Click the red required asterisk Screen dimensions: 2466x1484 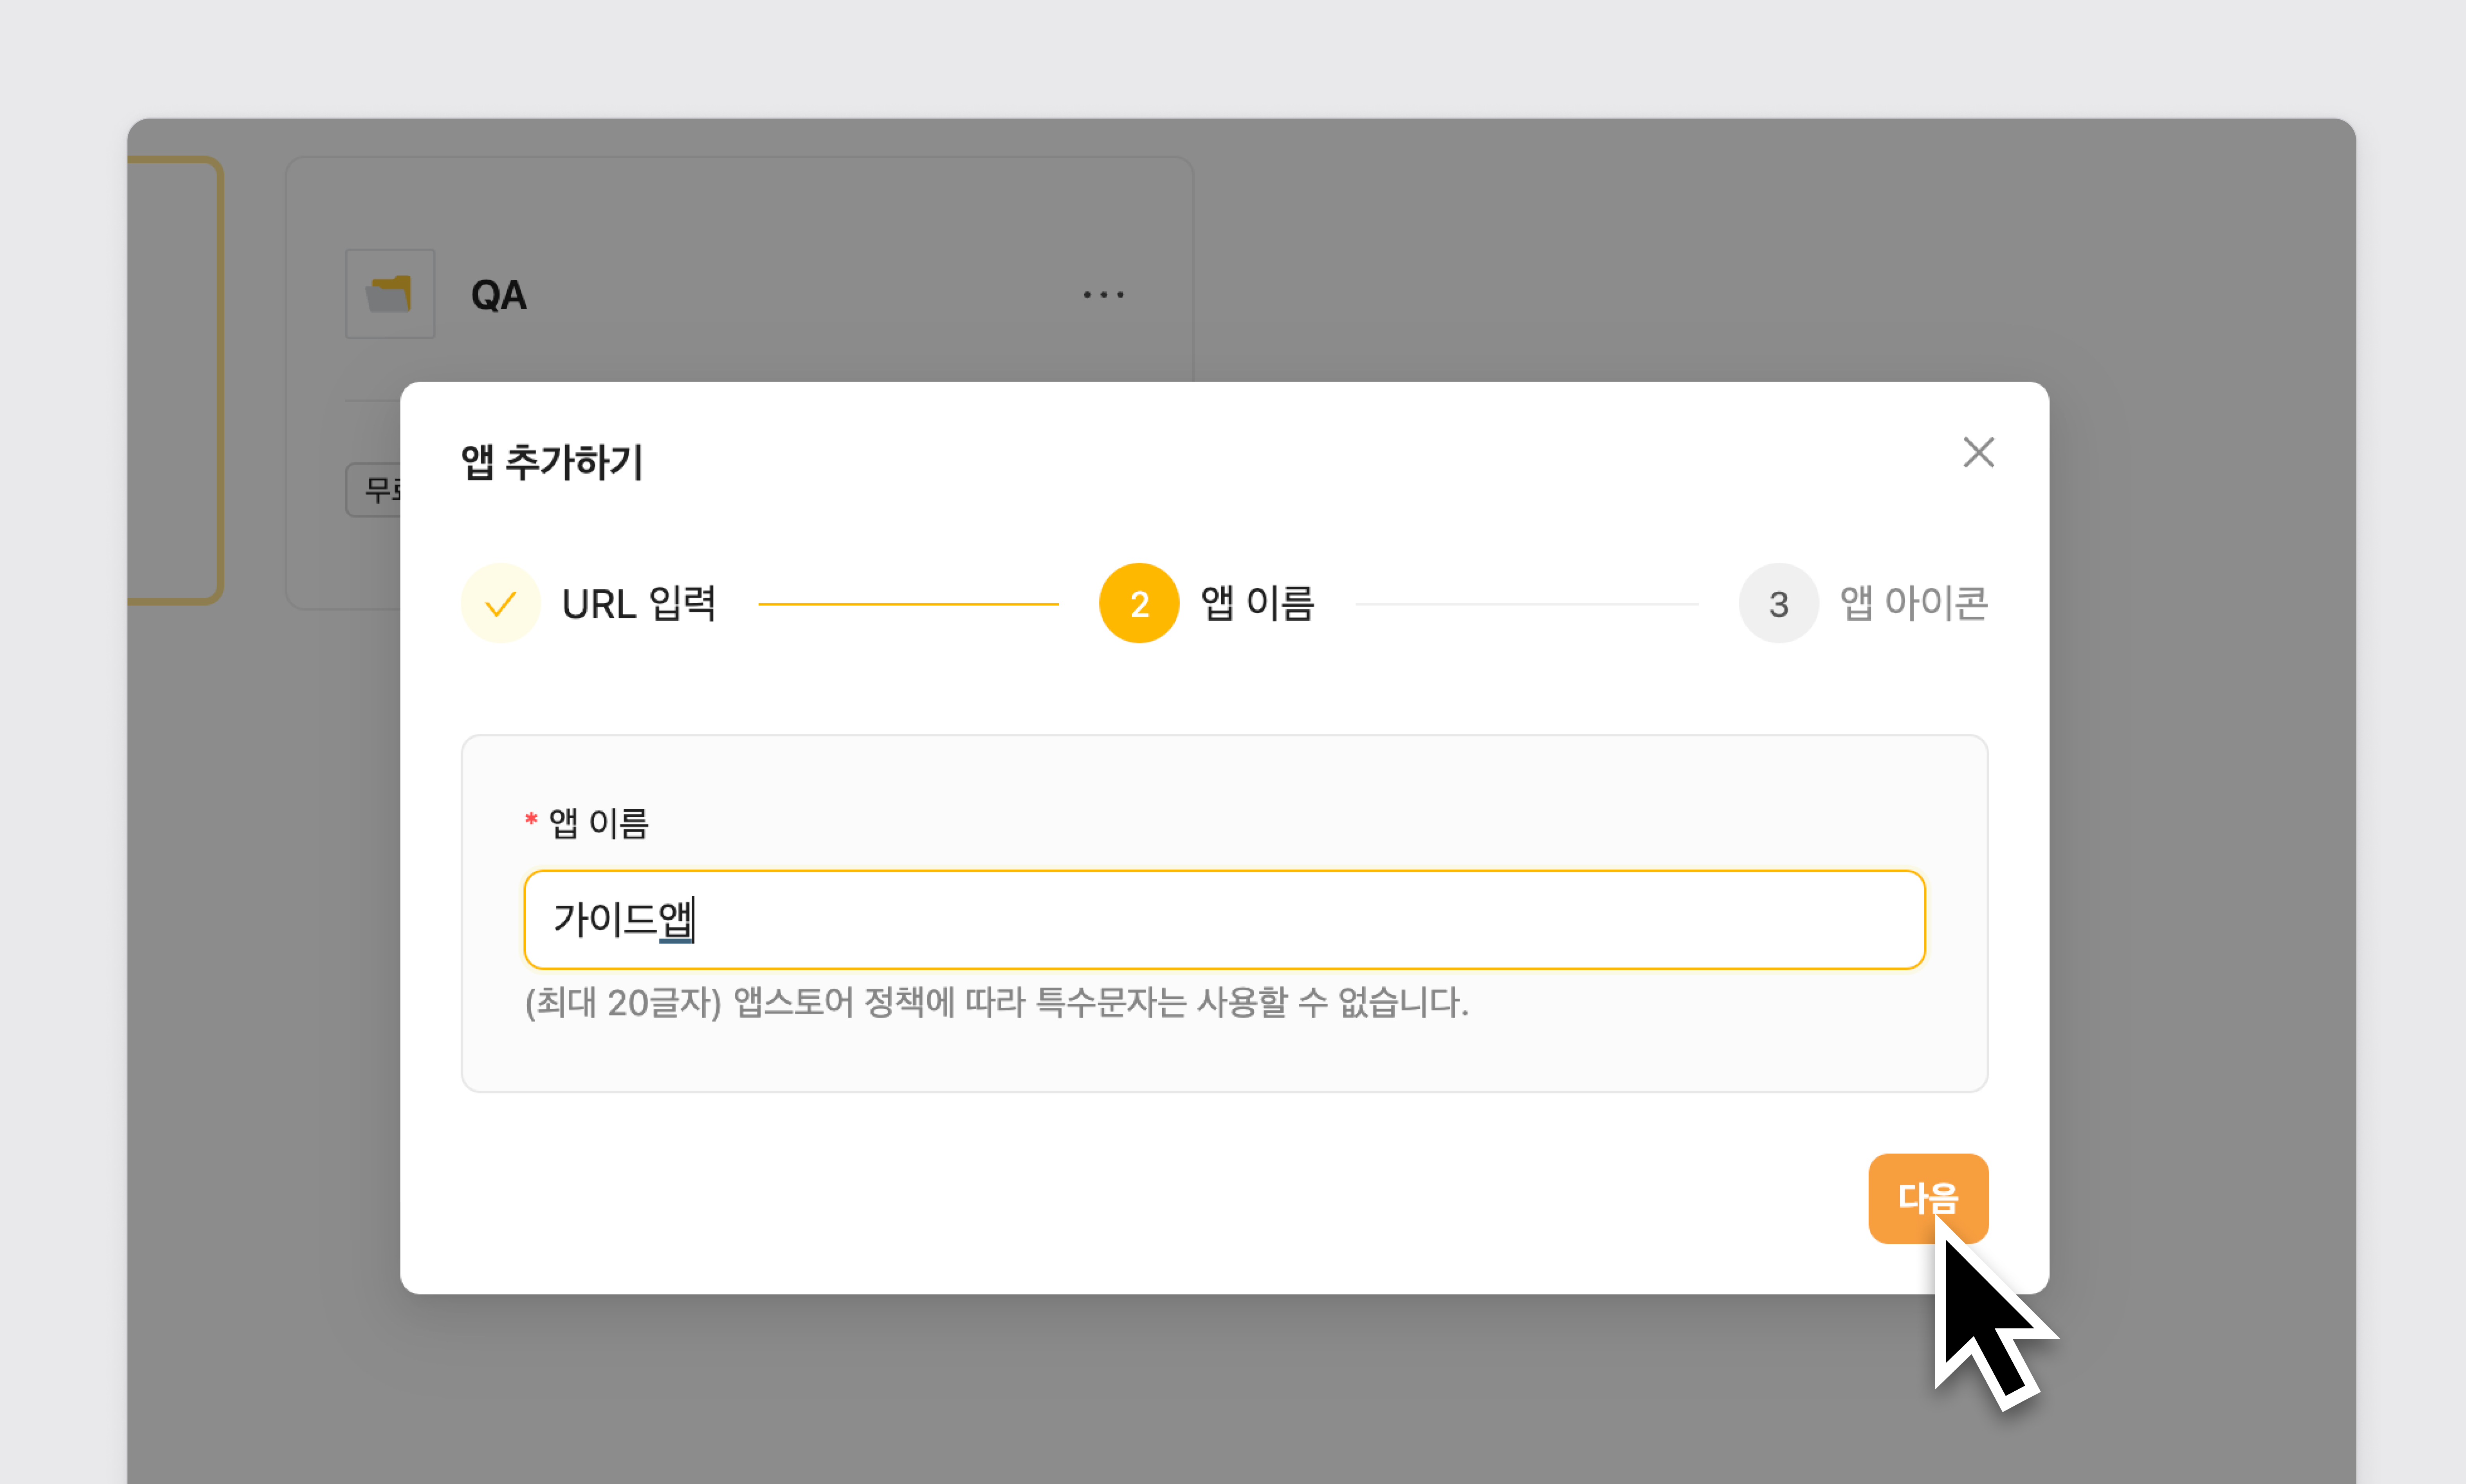point(531,820)
